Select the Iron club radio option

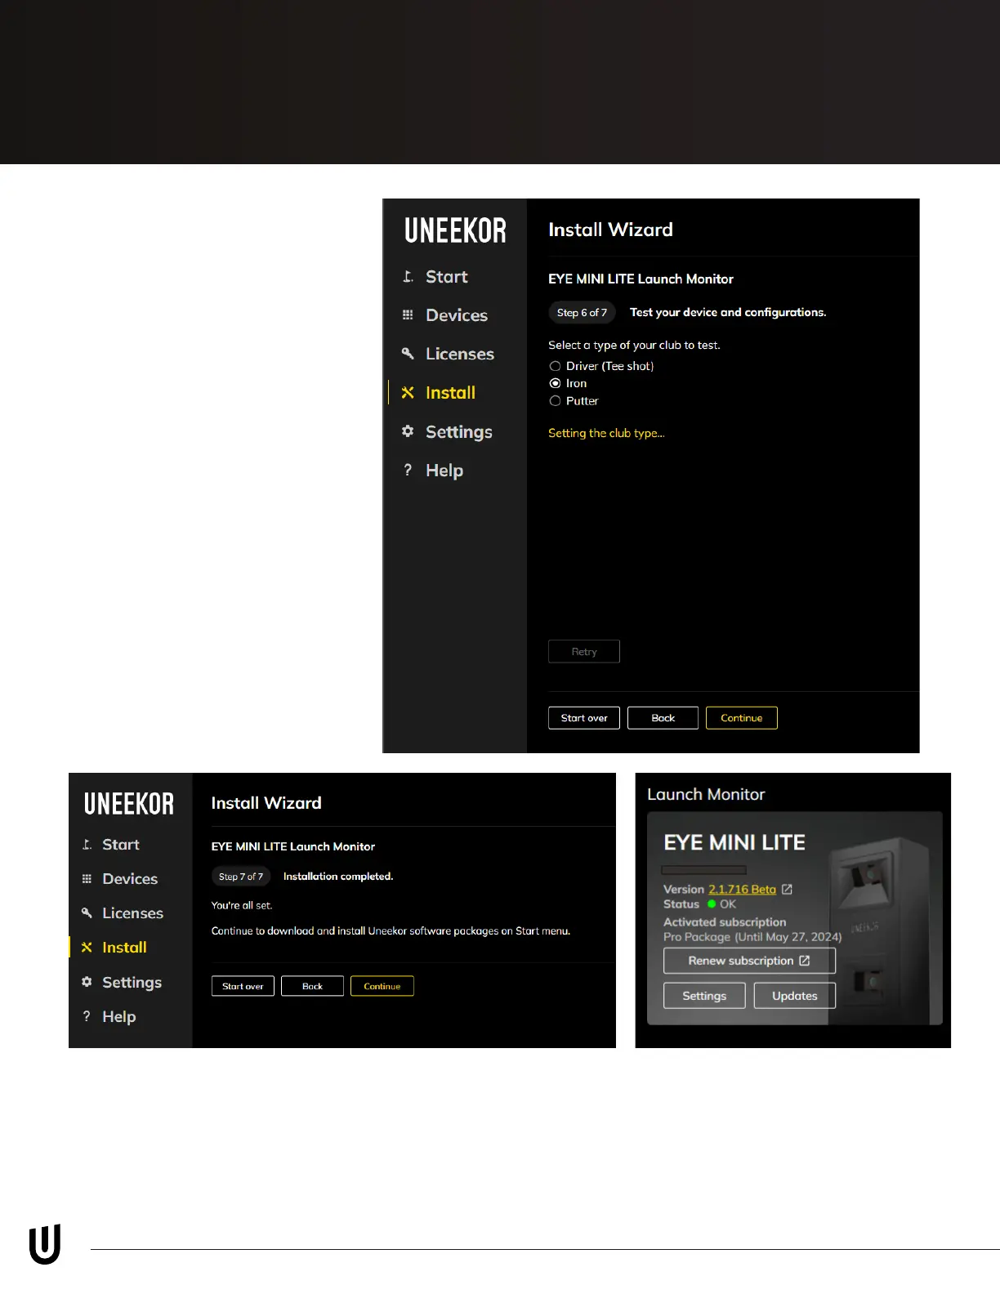(556, 383)
